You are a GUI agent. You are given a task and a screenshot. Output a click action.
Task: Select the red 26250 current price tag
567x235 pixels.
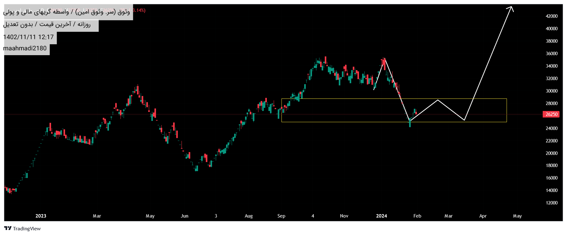click(x=551, y=114)
